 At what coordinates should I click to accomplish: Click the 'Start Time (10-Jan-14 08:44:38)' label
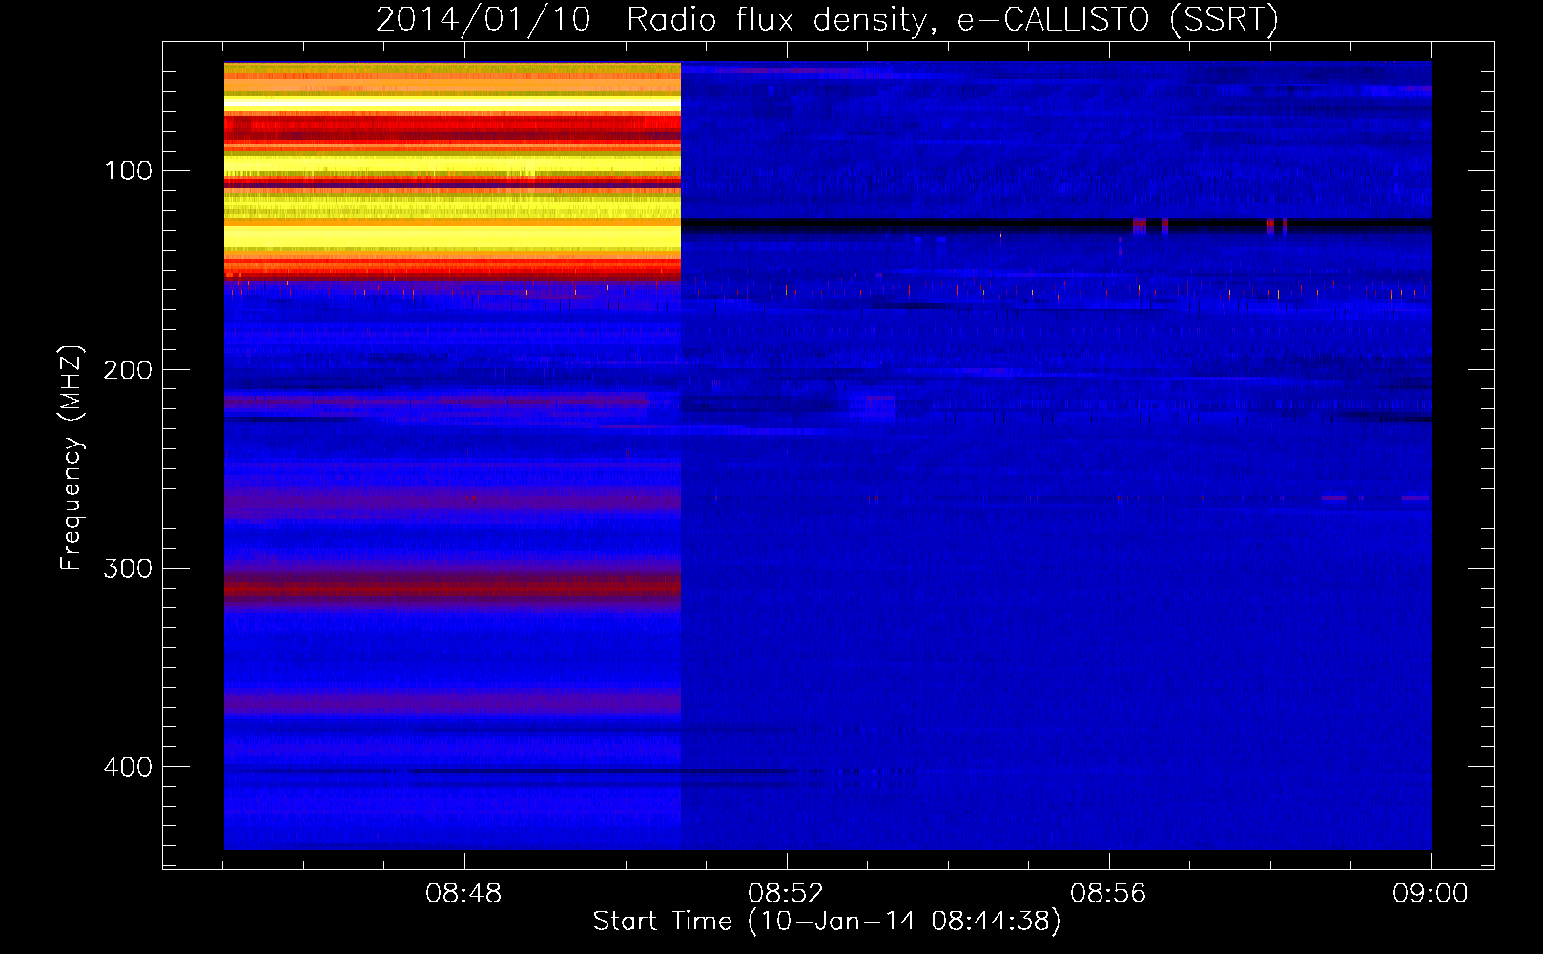826,922
